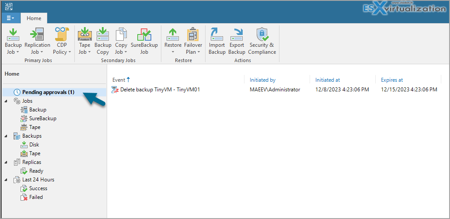Select the Success label under Last 24 Hours

pyautogui.click(x=38, y=188)
